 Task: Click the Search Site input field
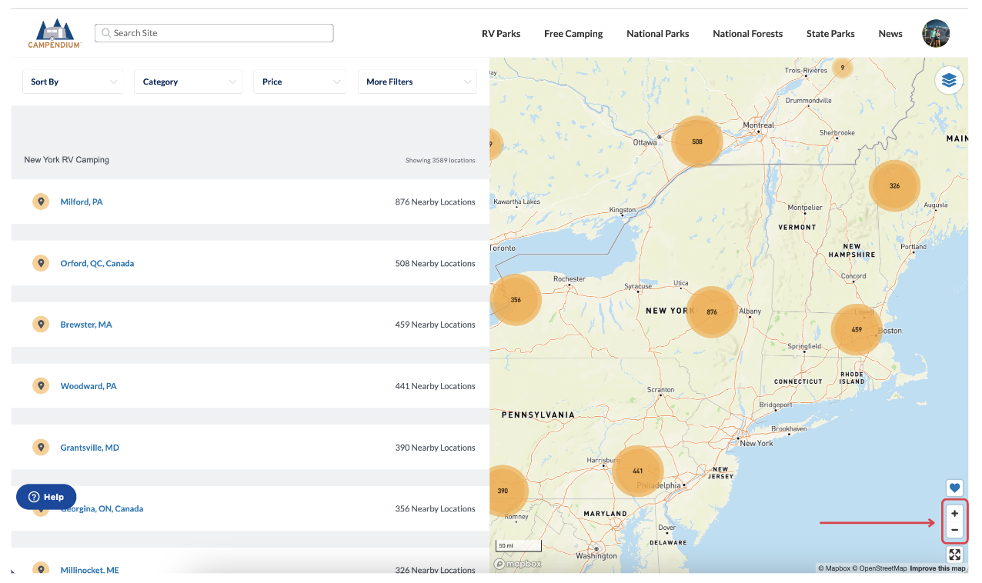214,33
